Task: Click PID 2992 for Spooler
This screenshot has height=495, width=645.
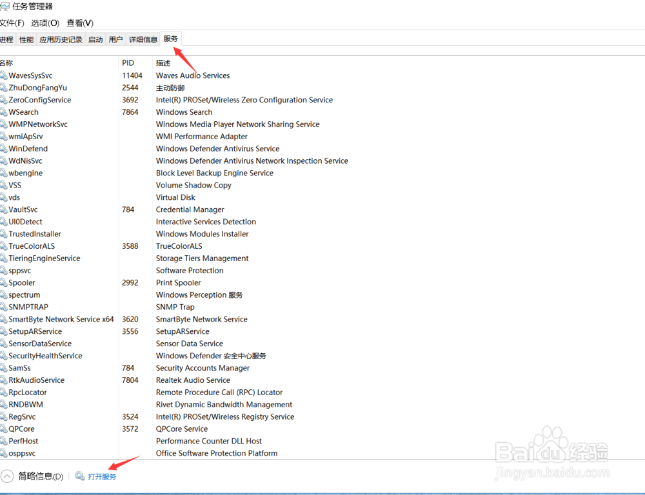Action: click(x=130, y=283)
